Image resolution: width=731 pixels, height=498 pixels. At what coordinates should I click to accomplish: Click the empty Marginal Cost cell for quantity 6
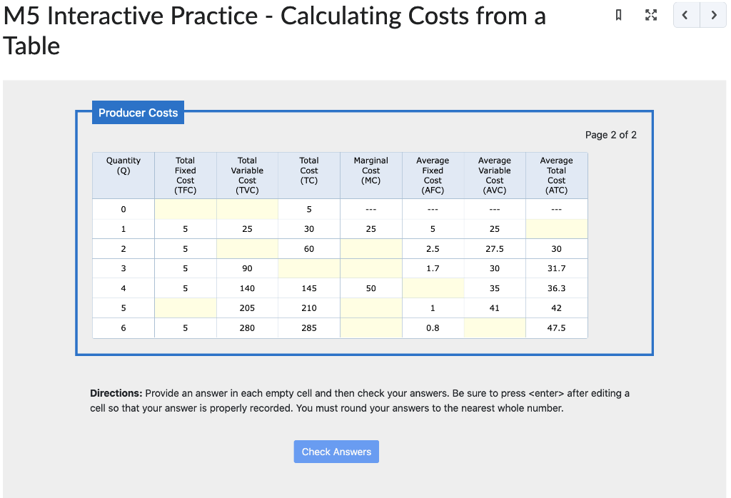370,327
